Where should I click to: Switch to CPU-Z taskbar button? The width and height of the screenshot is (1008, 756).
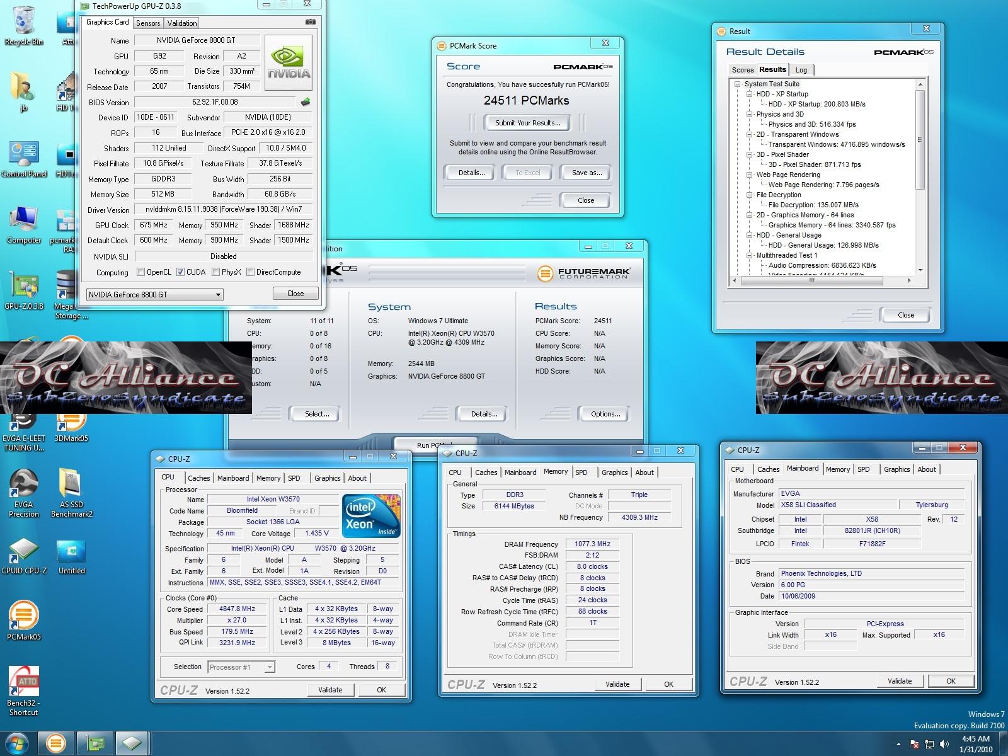tap(132, 744)
